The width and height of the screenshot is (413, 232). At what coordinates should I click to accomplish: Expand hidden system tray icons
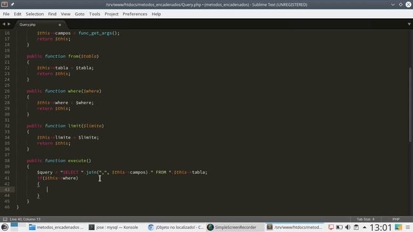tap(365, 227)
